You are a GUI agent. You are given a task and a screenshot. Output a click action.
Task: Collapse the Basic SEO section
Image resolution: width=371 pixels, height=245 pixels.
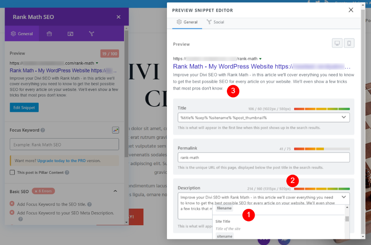coord(115,191)
